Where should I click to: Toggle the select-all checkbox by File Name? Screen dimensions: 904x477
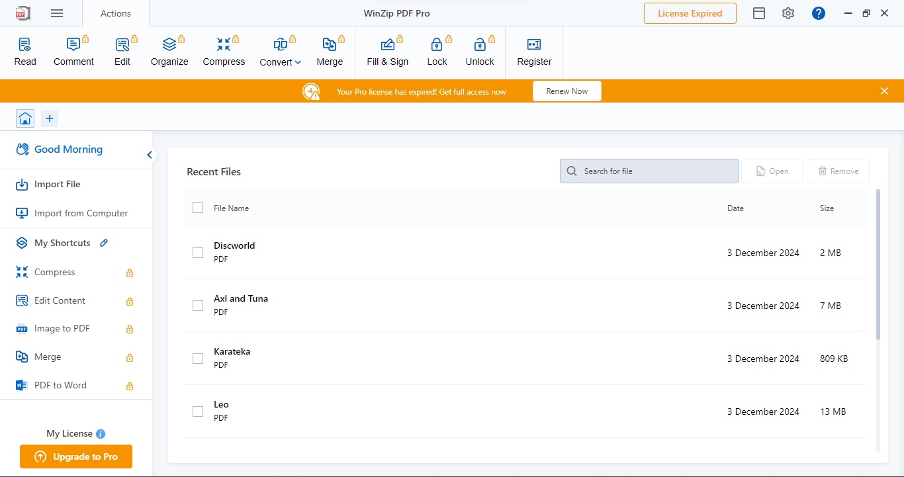[198, 208]
